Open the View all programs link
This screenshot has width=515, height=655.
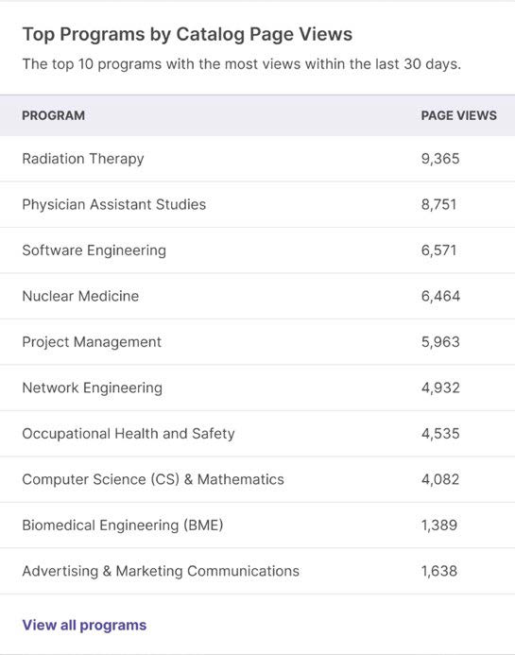coord(84,625)
